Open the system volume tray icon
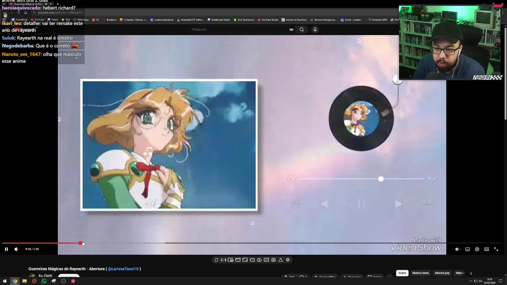507x285 pixels. coord(480,281)
